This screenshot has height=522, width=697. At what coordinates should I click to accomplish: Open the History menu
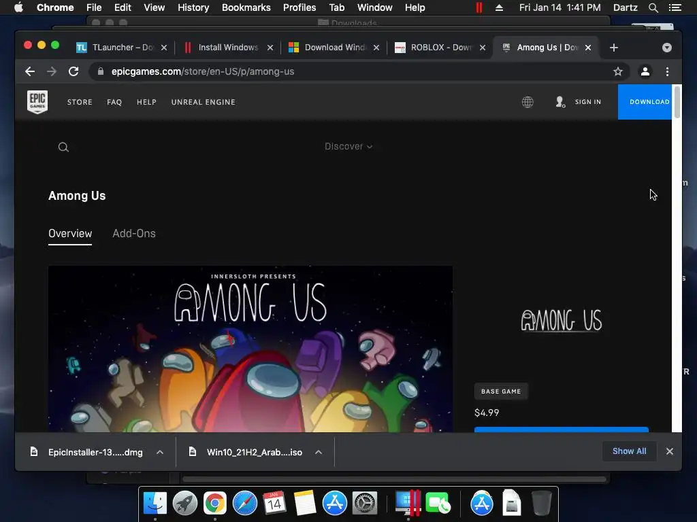pyautogui.click(x=193, y=7)
